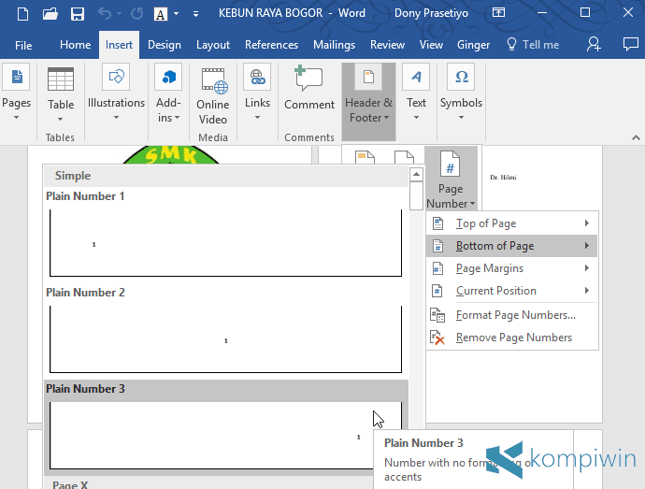645x489 pixels.
Task: Open the Ginger tab
Action: (473, 45)
